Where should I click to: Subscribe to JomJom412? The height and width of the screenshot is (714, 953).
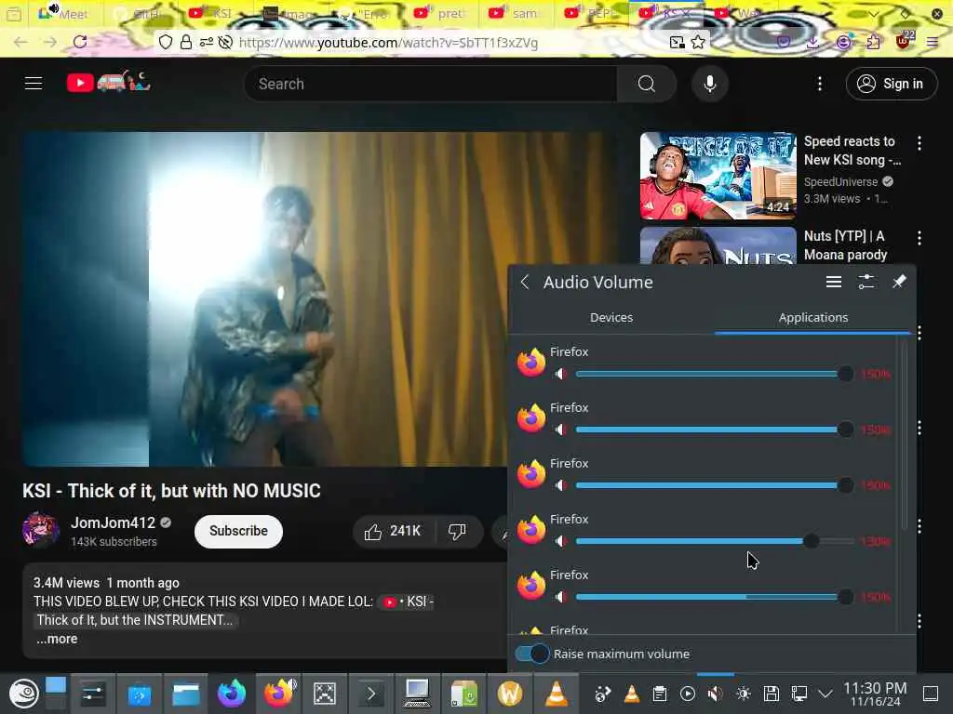(239, 531)
